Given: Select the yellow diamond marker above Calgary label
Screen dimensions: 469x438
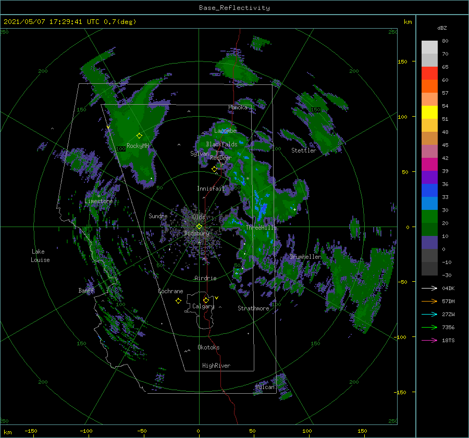Looking at the screenshot, I should 206,300.
